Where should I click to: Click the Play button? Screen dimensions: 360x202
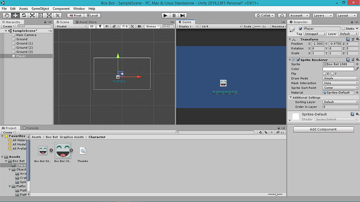(165, 15)
